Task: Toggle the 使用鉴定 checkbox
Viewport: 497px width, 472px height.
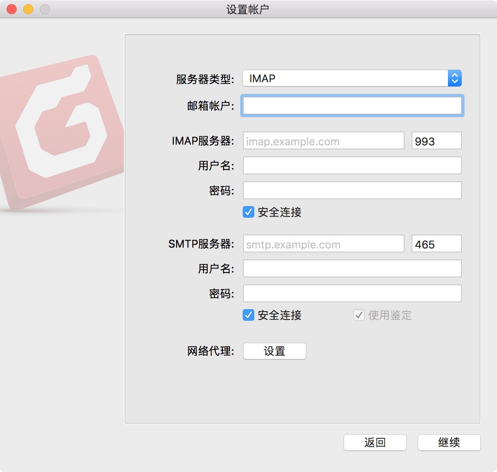Action: [359, 315]
